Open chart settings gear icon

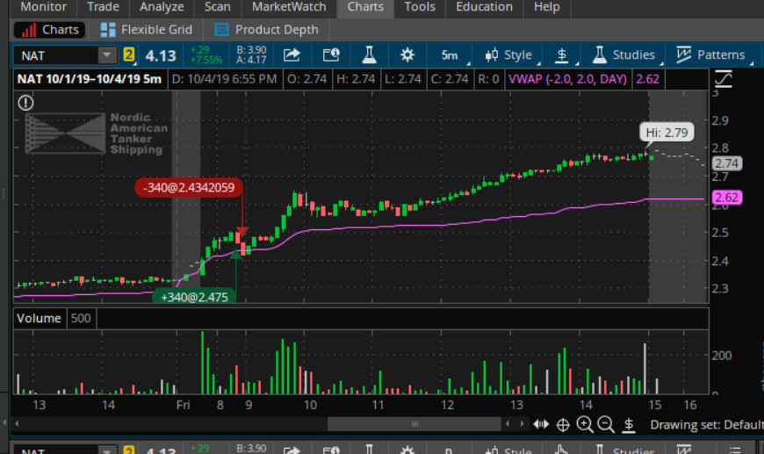(x=407, y=55)
